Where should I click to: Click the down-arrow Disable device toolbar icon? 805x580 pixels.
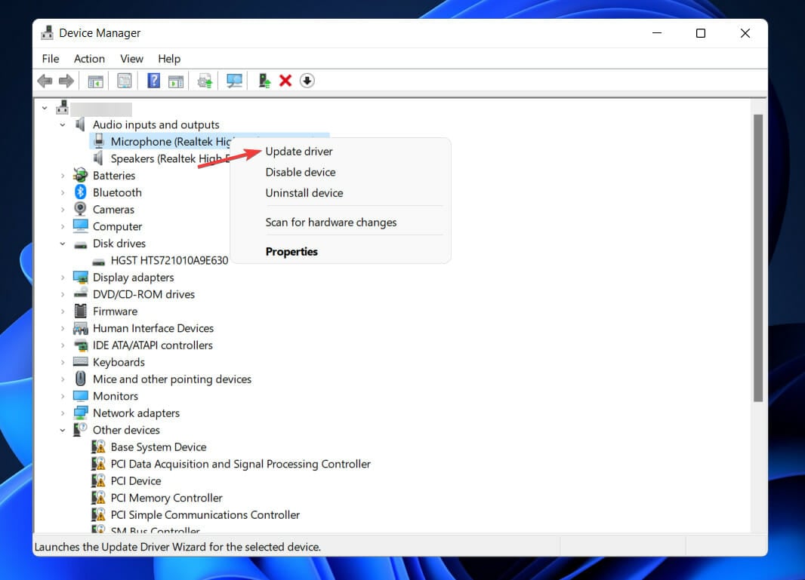click(x=307, y=81)
